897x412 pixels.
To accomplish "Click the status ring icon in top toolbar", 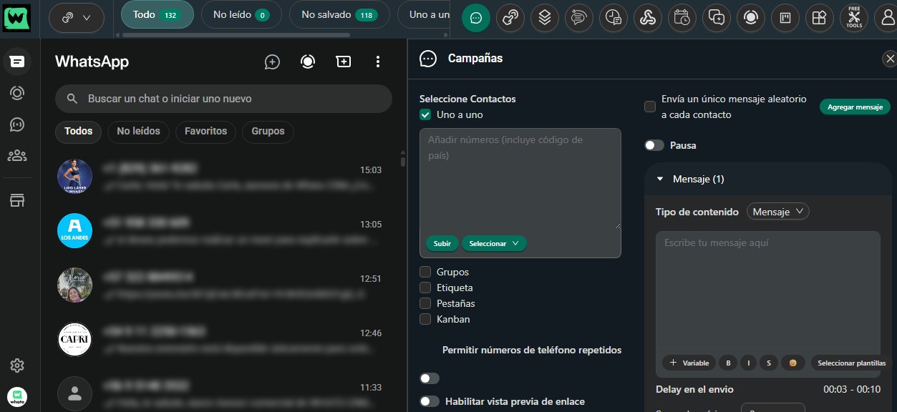I will tap(751, 18).
